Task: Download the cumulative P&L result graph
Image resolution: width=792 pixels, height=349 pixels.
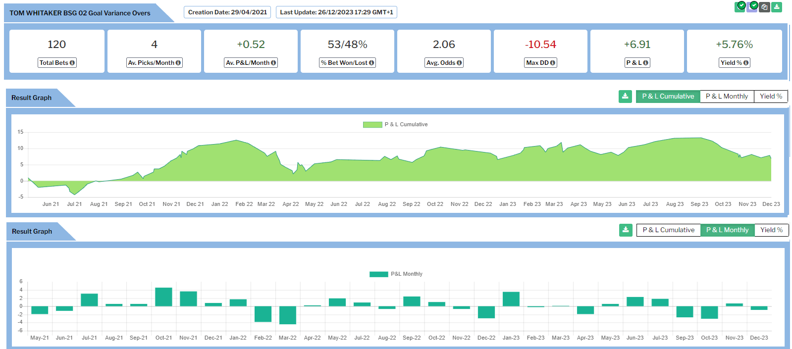Action: (625, 97)
